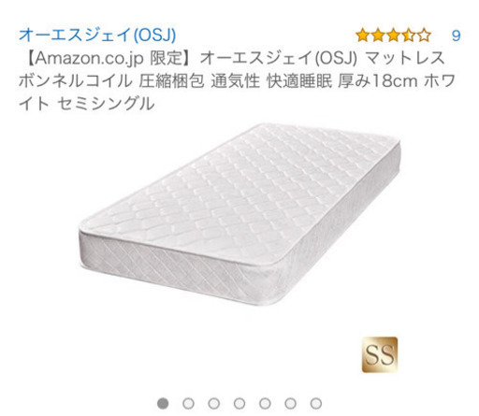Tap the mattress product image
479x416 pixels.
coord(239,214)
